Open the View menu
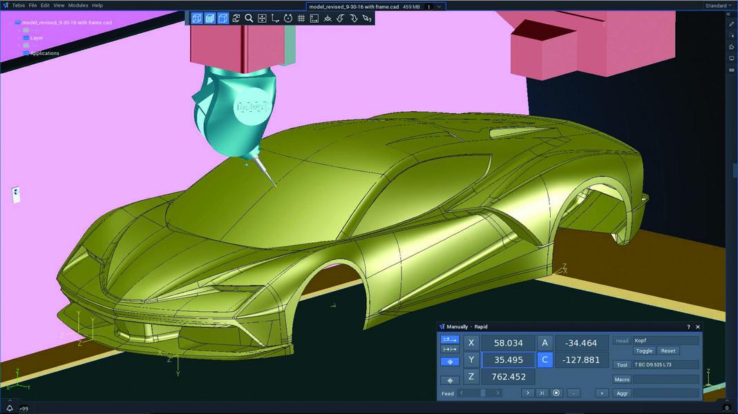The width and height of the screenshot is (738, 414). (x=59, y=5)
